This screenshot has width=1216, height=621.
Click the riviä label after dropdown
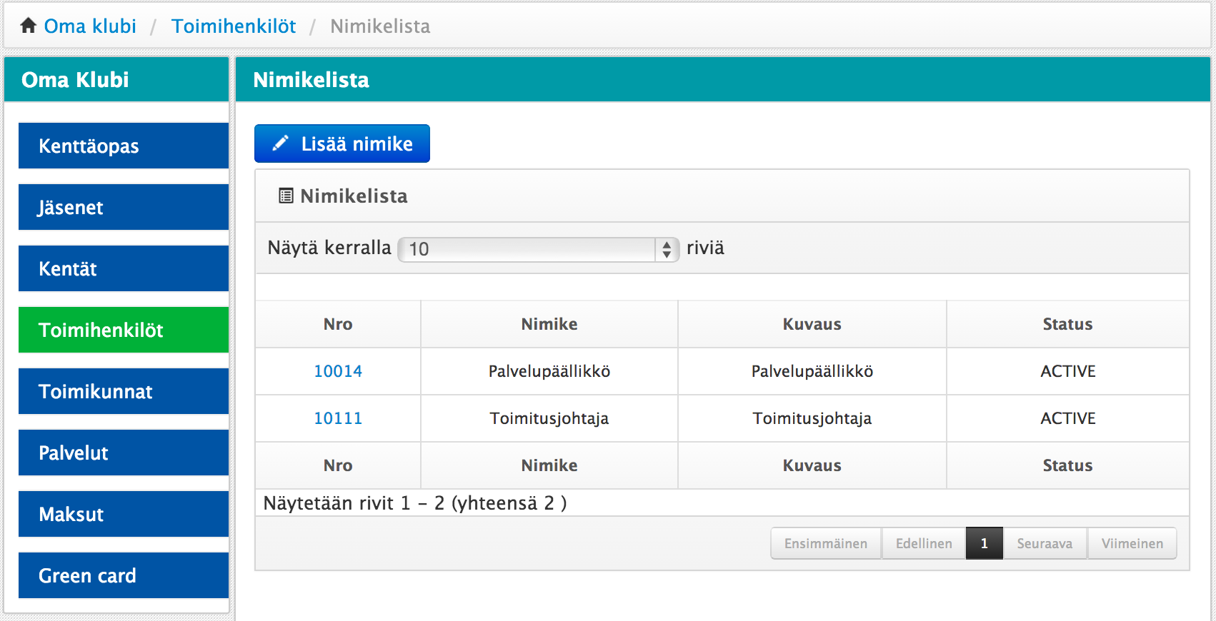[705, 248]
